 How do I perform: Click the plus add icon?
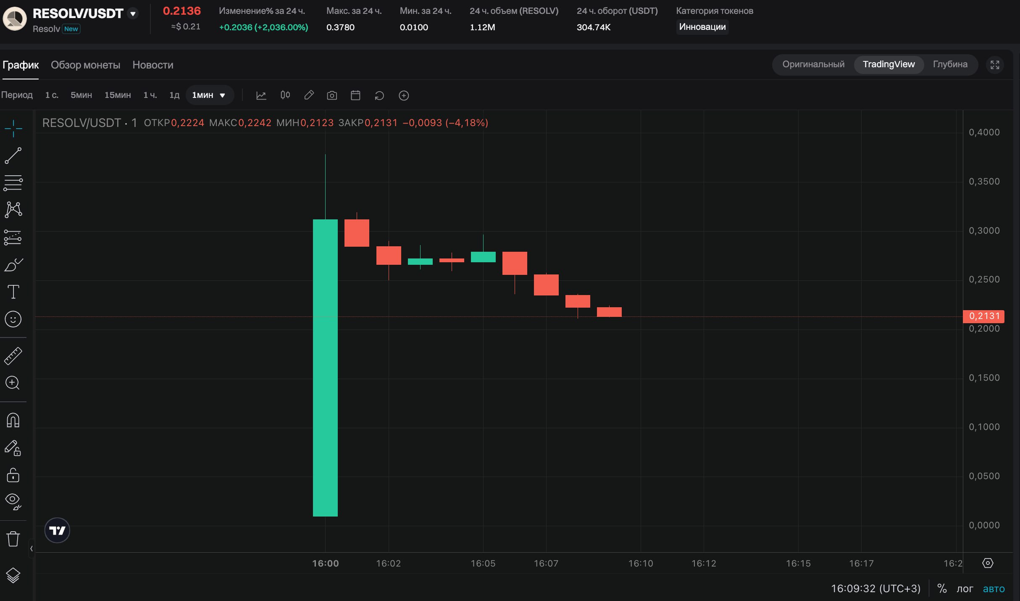[x=404, y=95]
